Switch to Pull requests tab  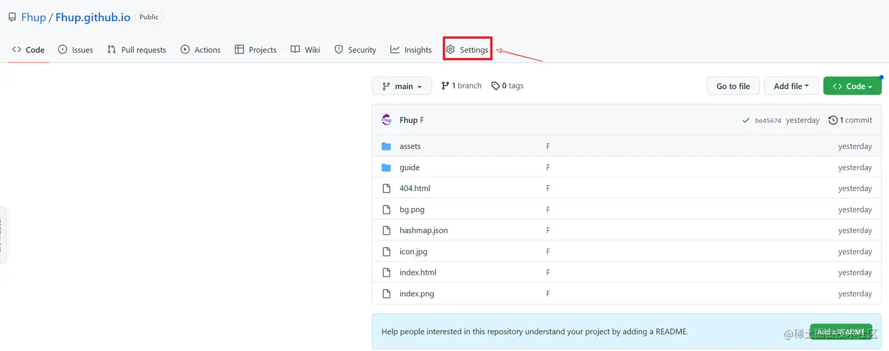[x=136, y=50]
